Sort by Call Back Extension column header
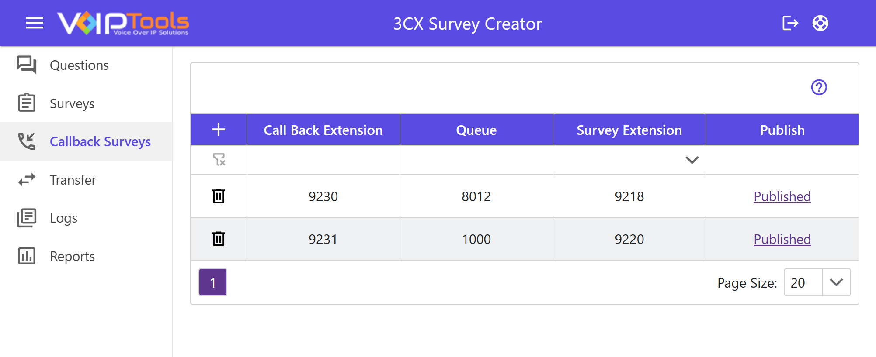876x357 pixels. point(323,130)
